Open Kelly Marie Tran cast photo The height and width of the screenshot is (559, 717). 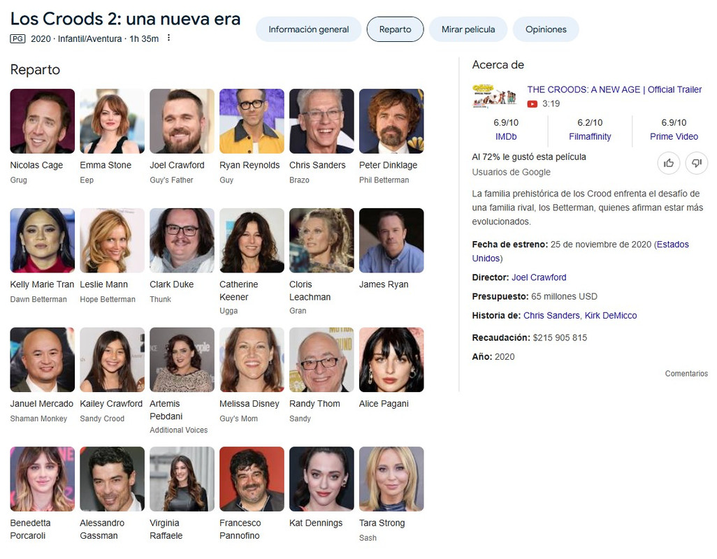[x=43, y=240]
